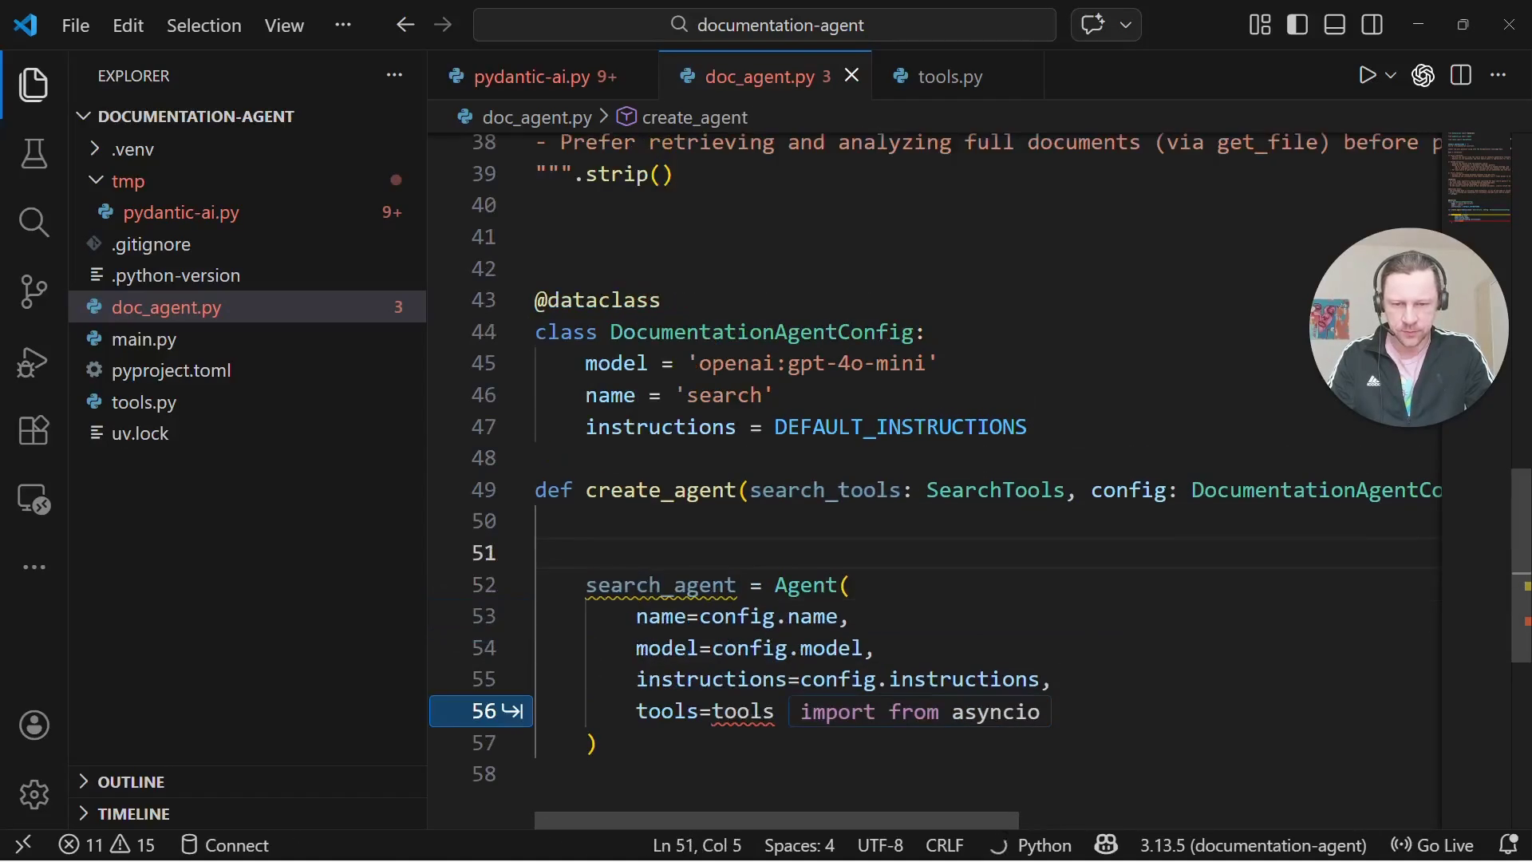Open Remote Explorer view
Viewport: 1532px width, 862px height.
click(x=34, y=500)
